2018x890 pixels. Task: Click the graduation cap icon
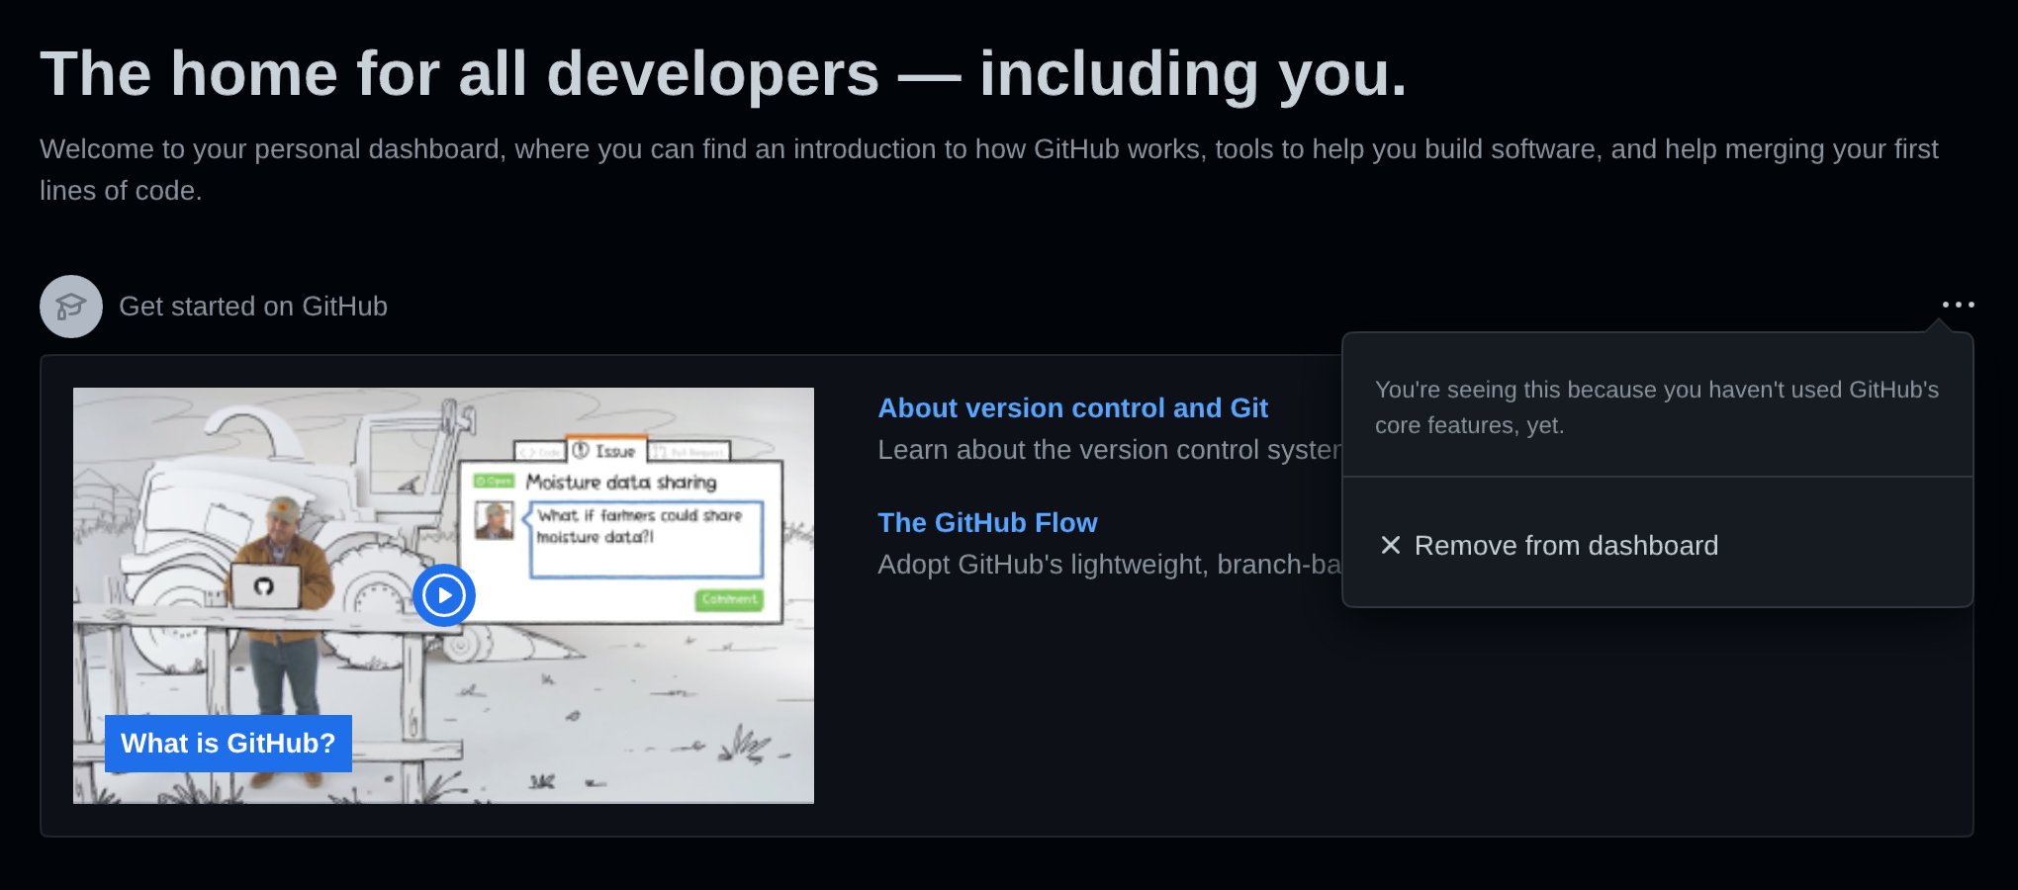pyautogui.click(x=71, y=307)
